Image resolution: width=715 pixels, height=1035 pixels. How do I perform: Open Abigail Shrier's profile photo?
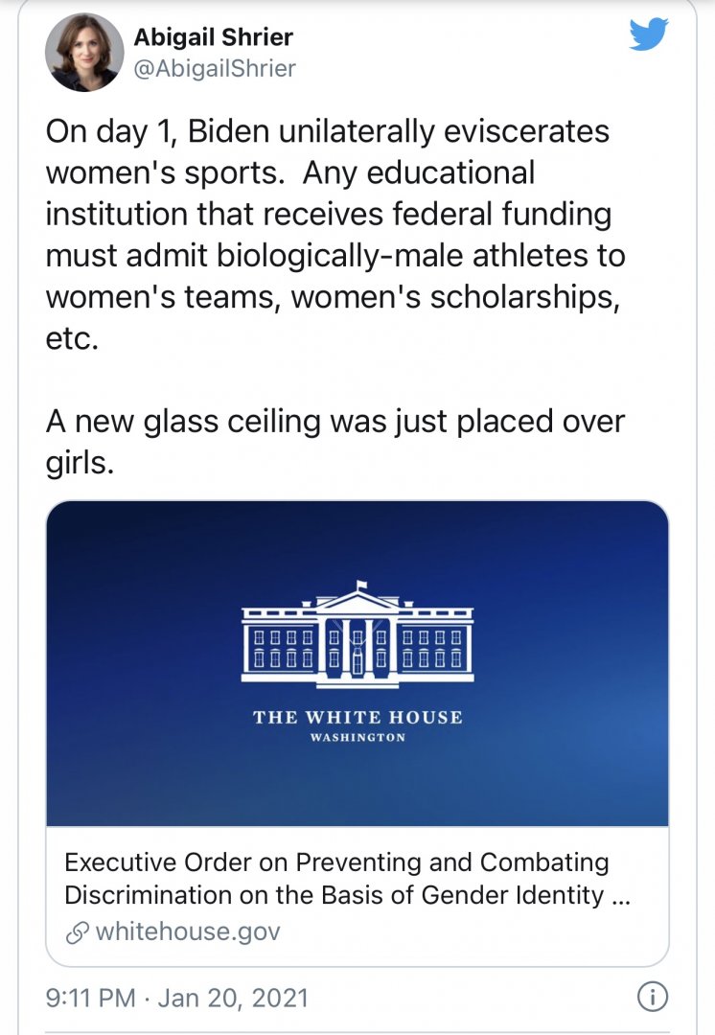coord(84,52)
